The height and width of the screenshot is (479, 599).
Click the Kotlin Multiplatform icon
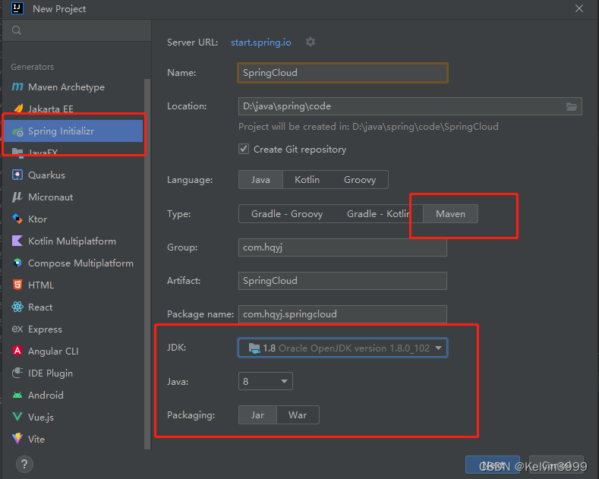(17, 241)
